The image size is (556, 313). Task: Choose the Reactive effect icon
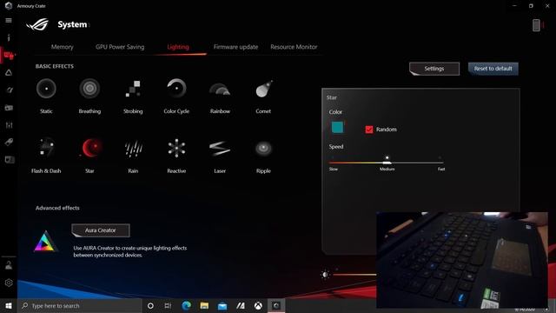[x=176, y=148]
